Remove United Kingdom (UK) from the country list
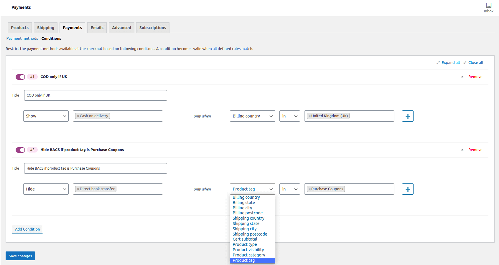 309,116
